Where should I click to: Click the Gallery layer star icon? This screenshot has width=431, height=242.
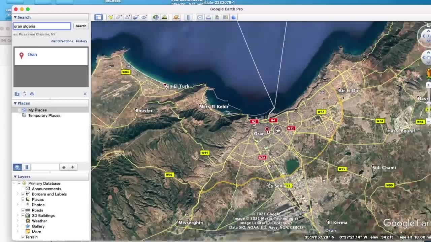pos(28,226)
